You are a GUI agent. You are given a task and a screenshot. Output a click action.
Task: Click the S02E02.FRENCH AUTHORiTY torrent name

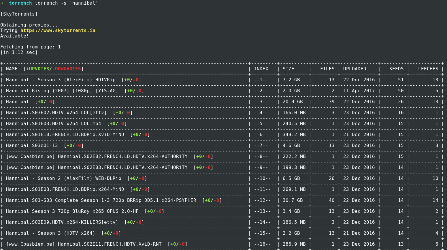tap(97, 156)
